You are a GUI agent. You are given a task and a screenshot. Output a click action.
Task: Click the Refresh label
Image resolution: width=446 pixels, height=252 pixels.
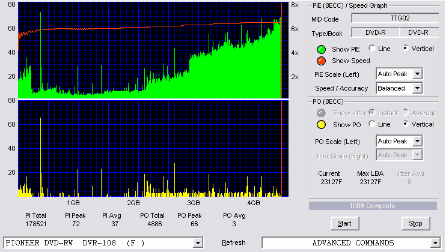coord(234,242)
